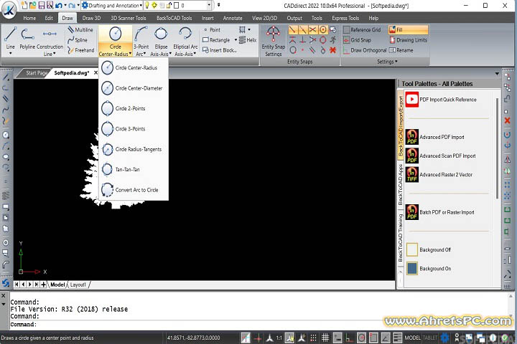Viewport: 517px width, 344px height.
Task: Select the Construction Line tool
Action: click(x=50, y=41)
